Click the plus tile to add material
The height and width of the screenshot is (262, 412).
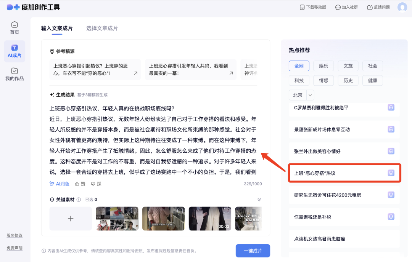pyautogui.click(x=70, y=219)
